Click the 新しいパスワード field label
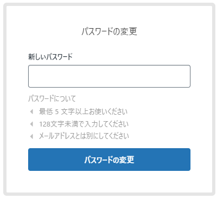This screenshot has height=199, width=217. (50, 57)
